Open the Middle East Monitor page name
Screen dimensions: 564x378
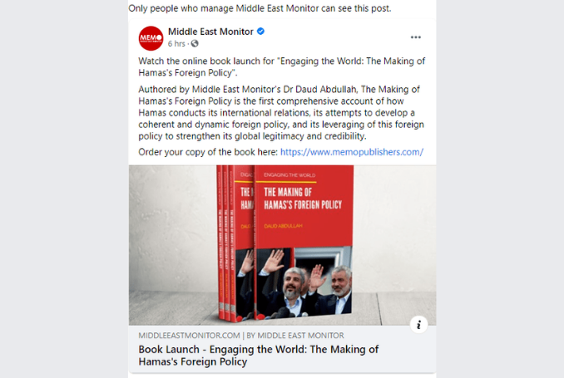point(210,32)
